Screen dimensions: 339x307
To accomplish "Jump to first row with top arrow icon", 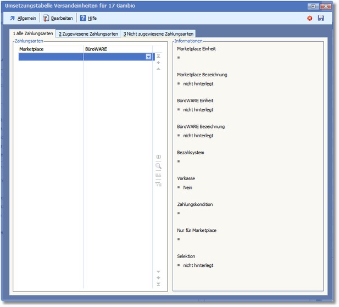I will tap(158, 56).
